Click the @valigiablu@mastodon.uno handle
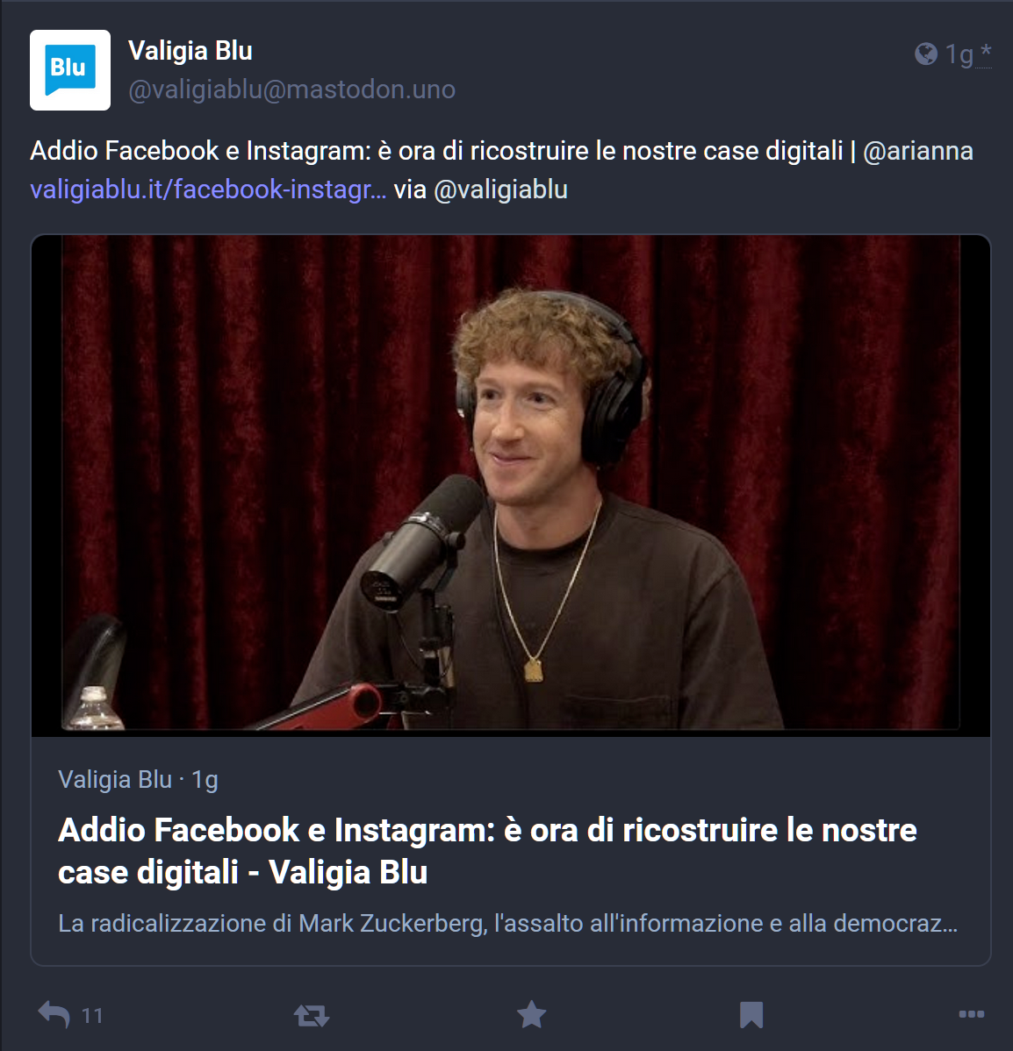This screenshot has height=1051, width=1013. (291, 89)
